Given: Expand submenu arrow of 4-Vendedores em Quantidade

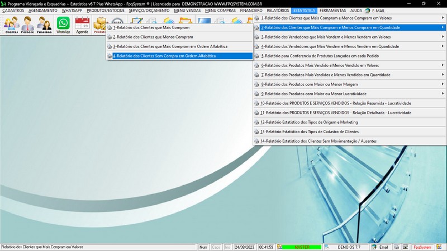Looking at the screenshot, I should point(443,46).
